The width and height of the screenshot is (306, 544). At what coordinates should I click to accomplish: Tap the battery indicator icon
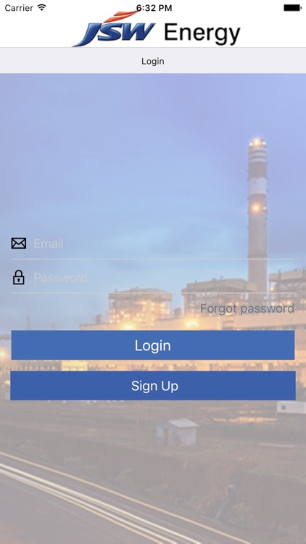point(292,8)
